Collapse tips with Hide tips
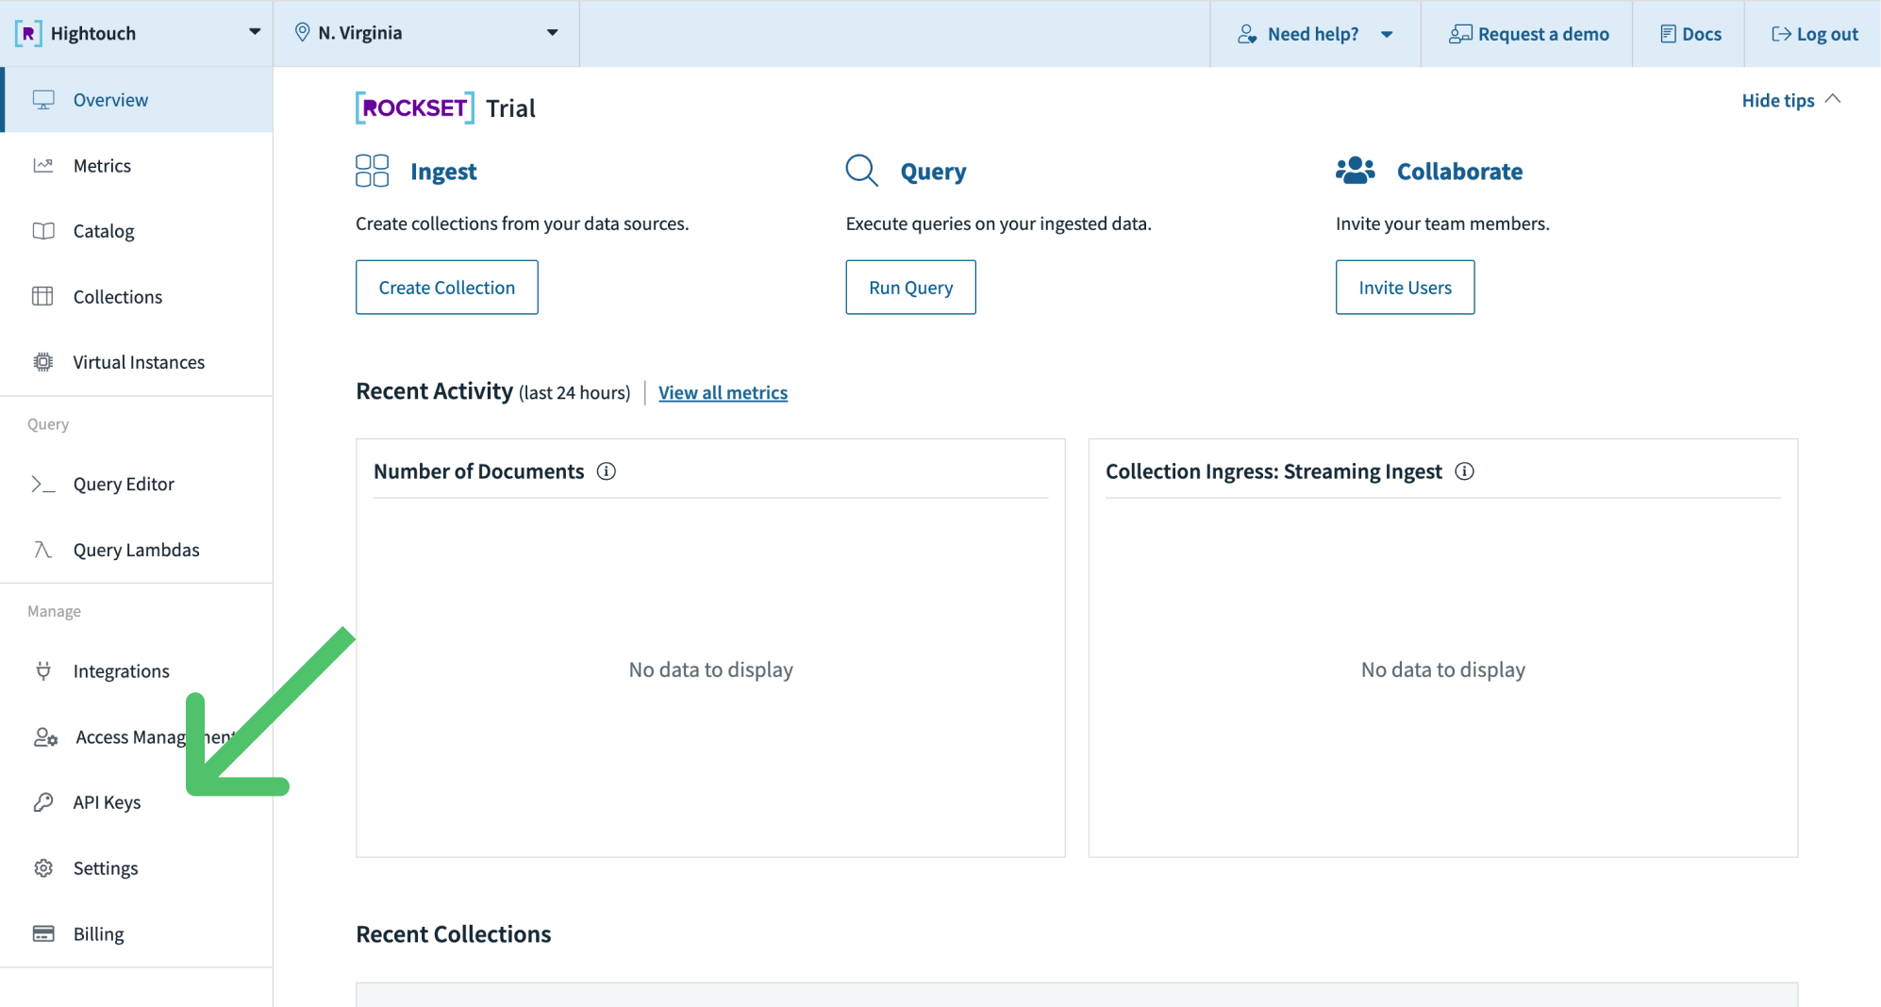The image size is (1881, 1007). click(x=1790, y=100)
